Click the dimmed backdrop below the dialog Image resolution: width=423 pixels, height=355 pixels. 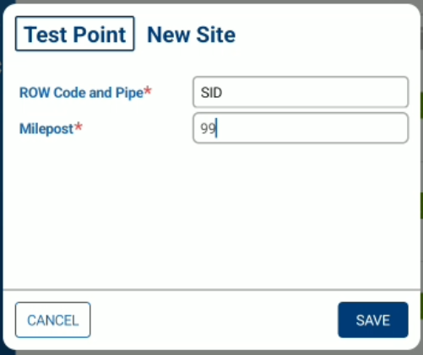pos(211,352)
